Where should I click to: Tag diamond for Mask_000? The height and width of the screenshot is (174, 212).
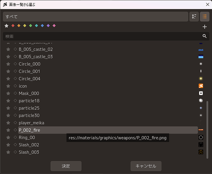(15, 93)
